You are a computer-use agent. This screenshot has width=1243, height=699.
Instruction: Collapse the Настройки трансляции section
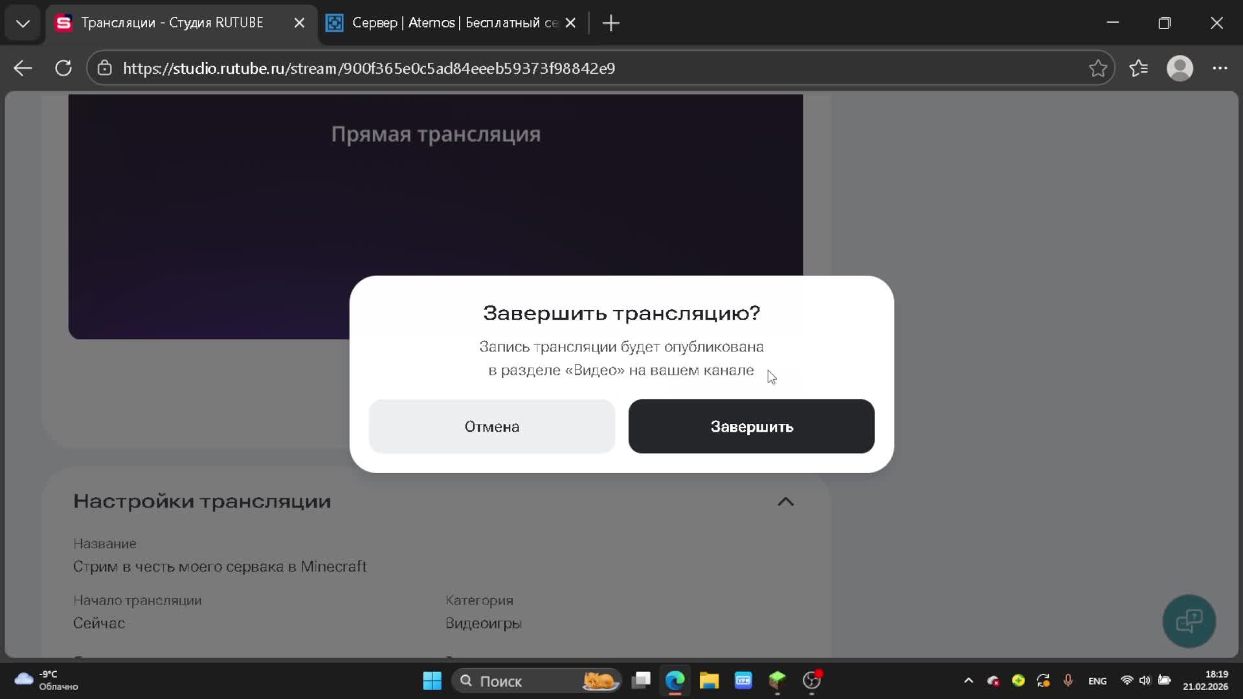[785, 502]
